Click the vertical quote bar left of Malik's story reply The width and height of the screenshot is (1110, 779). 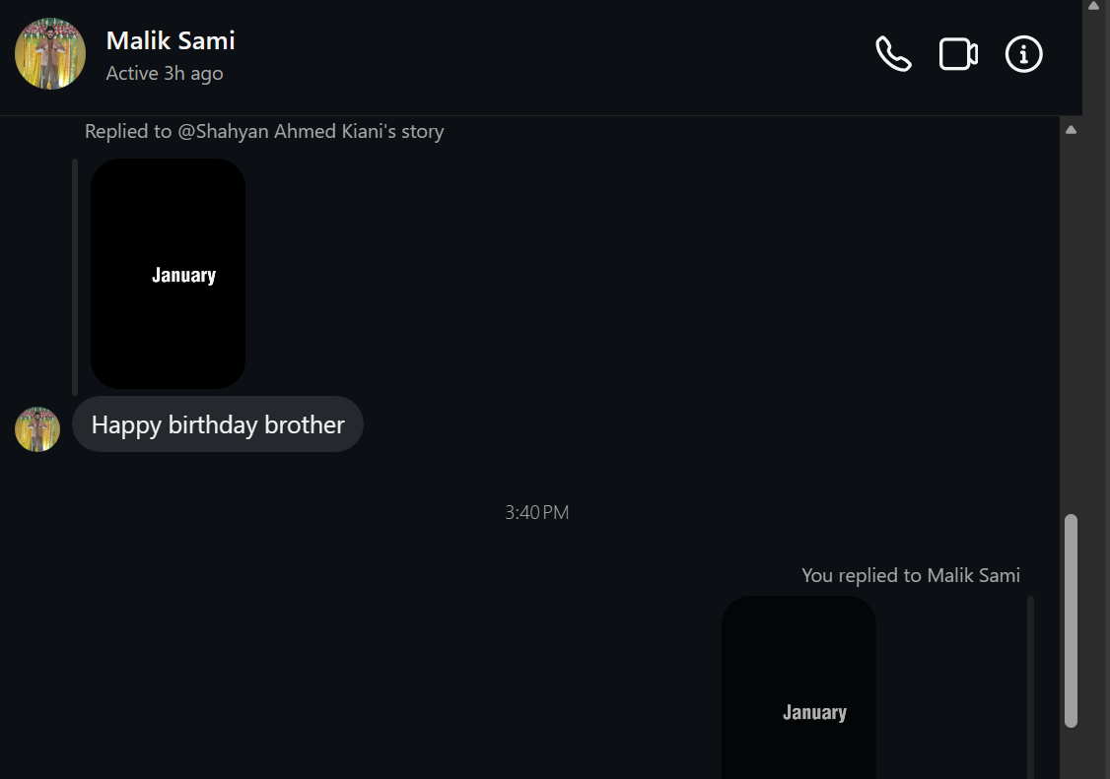(75, 276)
